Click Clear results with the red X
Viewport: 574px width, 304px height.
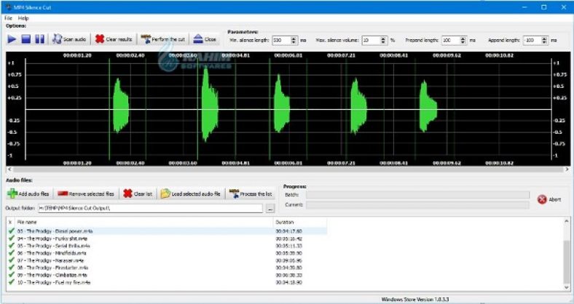114,39
